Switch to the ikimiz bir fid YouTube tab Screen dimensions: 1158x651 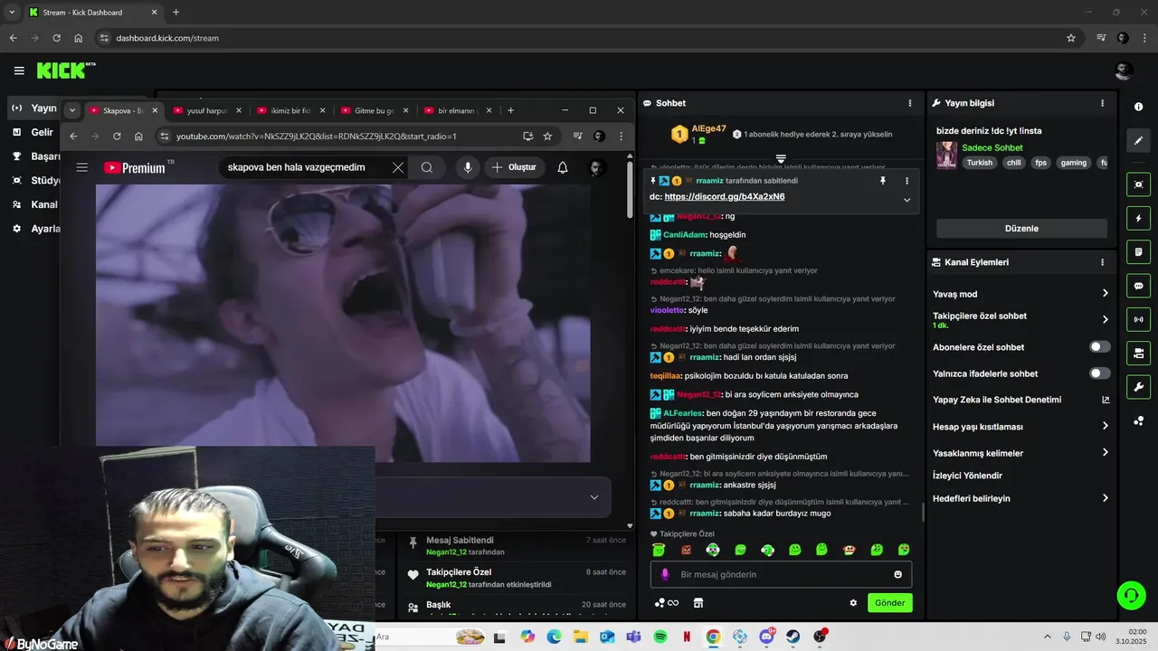(x=290, y=110)
